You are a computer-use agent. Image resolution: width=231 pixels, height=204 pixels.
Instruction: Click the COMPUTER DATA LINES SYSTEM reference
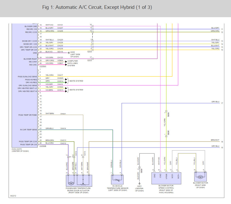(73, 63)
